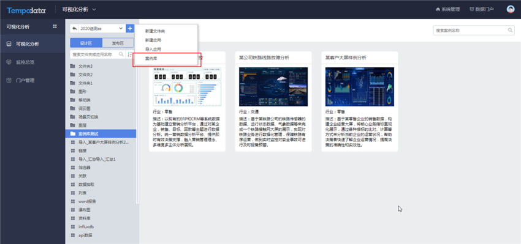
Task: Expand the 2020送测zz dropdown
Action: (121, 29)
